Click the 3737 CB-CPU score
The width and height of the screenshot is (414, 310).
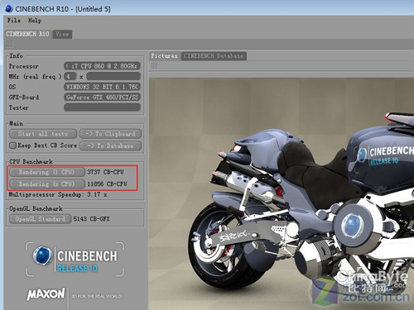(105, 172)
